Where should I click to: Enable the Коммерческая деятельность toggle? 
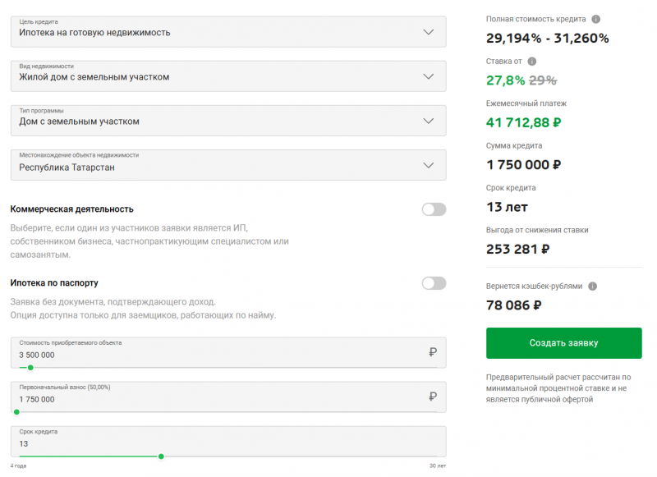pyautogui.click(x=434, y=209)
